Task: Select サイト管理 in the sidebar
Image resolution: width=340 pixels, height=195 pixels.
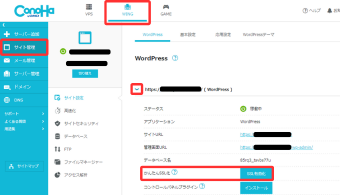Action: pos(24,47)
